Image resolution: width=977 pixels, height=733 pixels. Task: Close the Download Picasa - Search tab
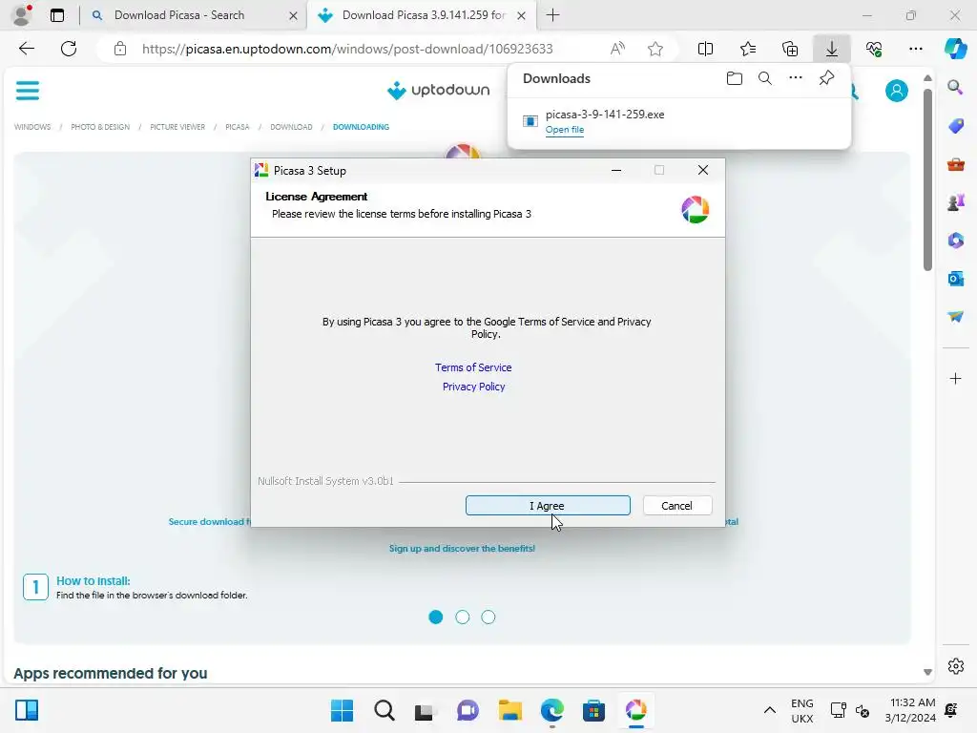coord(293,15)
